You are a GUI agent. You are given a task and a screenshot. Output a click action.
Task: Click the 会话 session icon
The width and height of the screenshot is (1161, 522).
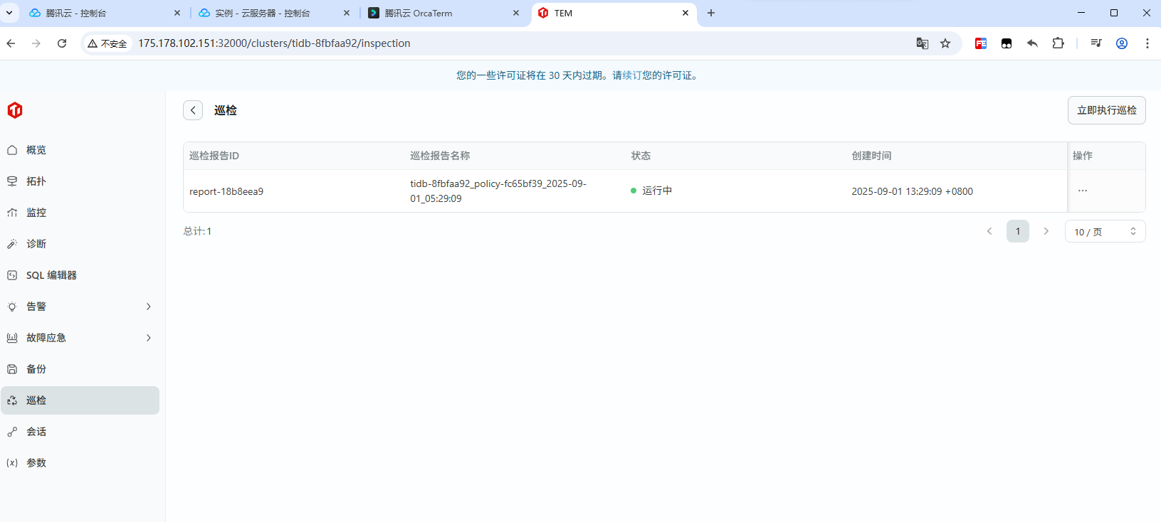(x=12, y=432)
